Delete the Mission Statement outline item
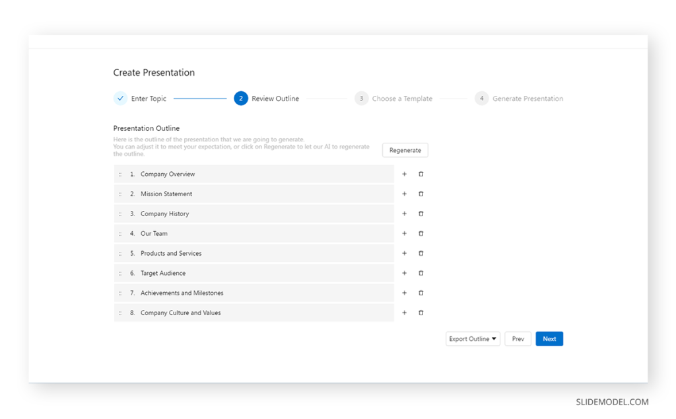This screenshot has height=419, width=676. click(421, 194)
